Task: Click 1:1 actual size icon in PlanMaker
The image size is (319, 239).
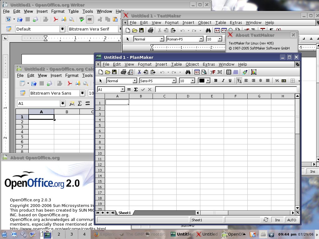Action: (197, 72)
